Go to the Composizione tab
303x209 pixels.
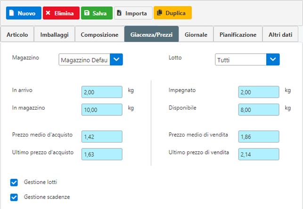coord(99,34)
